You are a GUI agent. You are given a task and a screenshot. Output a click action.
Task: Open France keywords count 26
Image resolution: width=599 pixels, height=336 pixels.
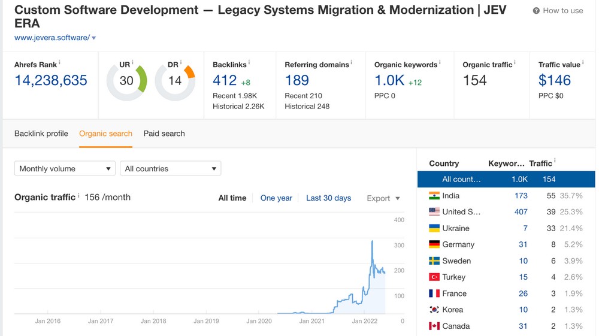tap(523, 293)
